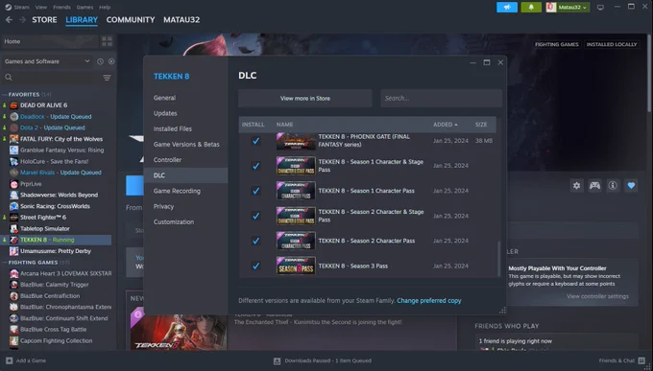This screenshot has height=371, width=653.
Task: Switch library to grid view icon
Action: click(x=107, y=41)
